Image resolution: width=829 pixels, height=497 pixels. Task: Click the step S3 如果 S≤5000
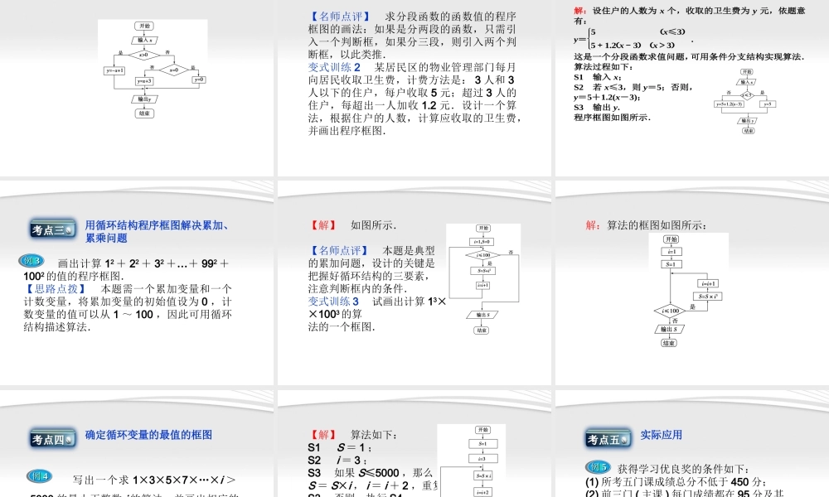point(370,473)
